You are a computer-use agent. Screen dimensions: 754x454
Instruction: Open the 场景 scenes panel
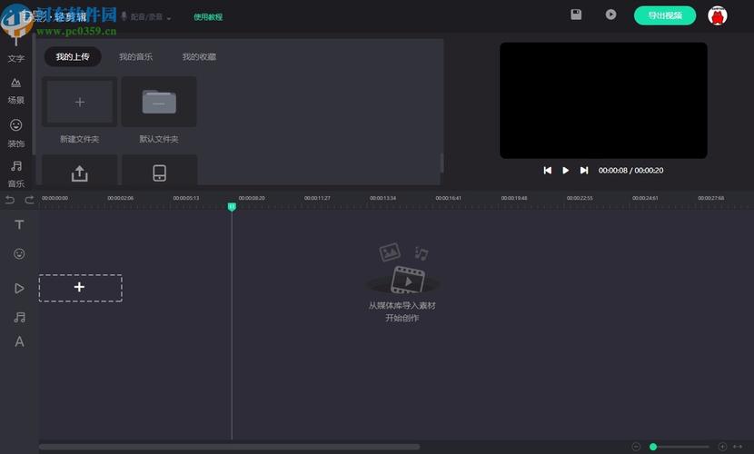tap(15, 92)
